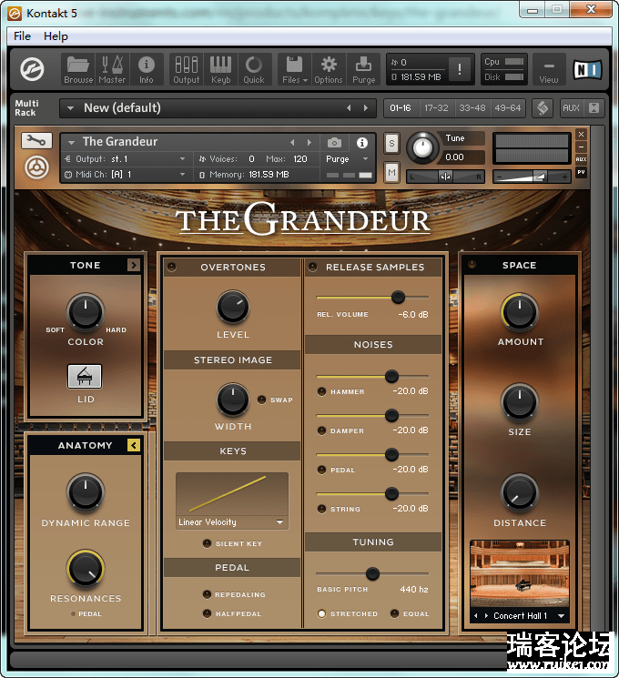
Task: Select EQUAL tuning
Action: coord(394,613)
